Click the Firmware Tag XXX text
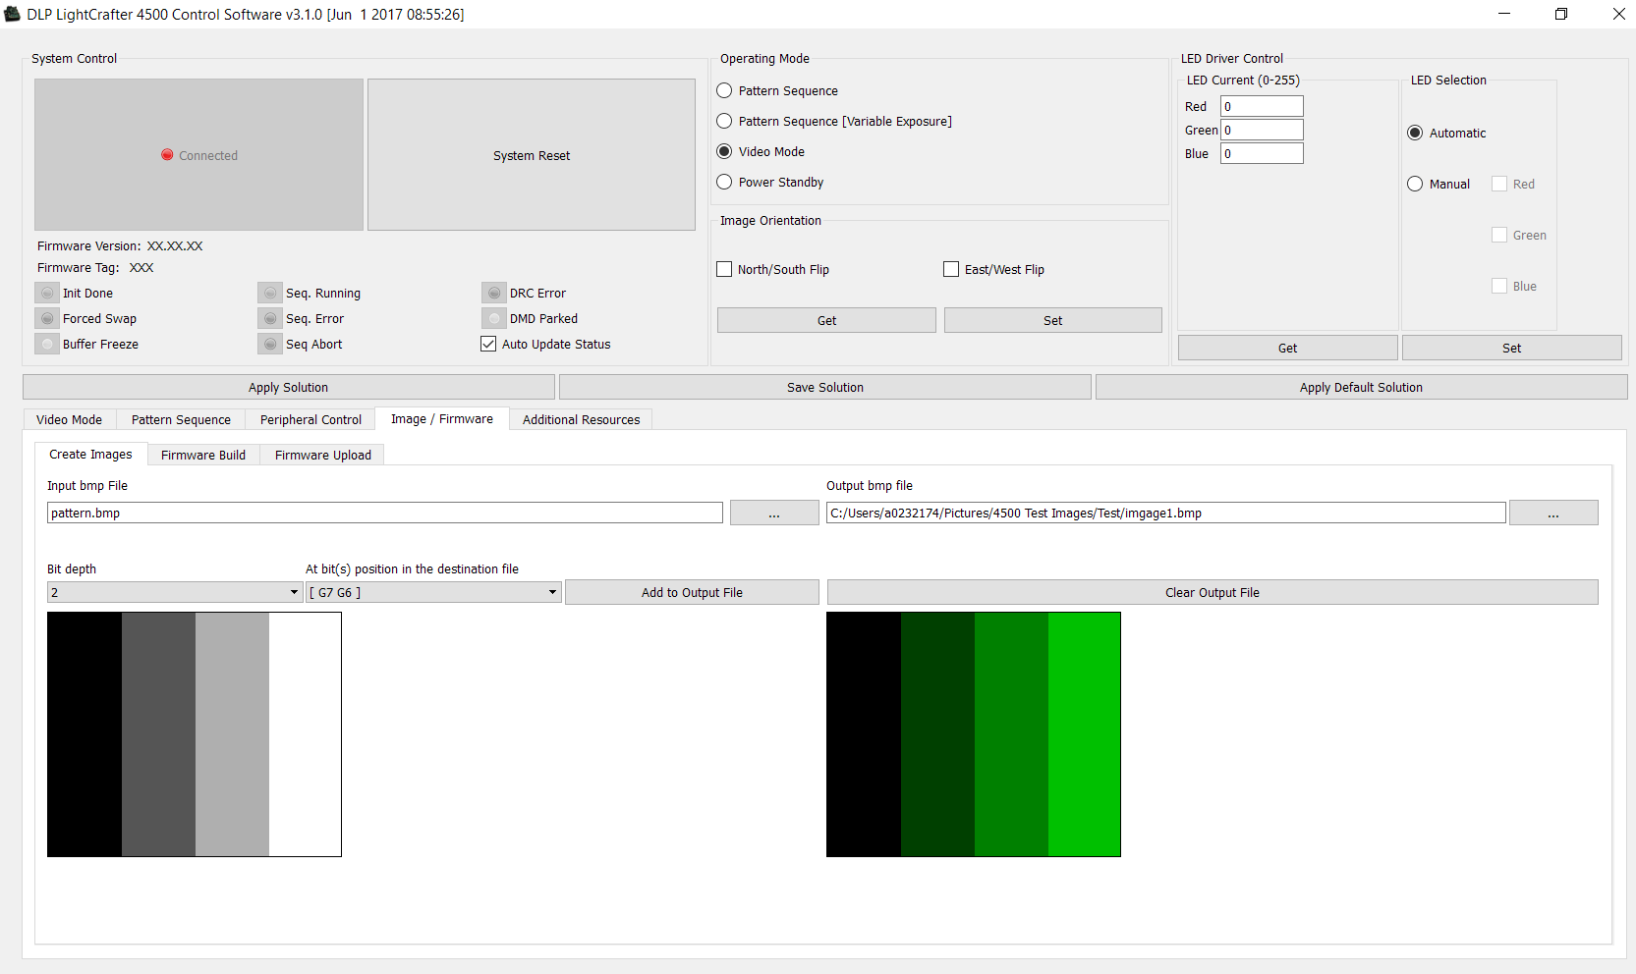Image resolution: width=1636 pixels, height=974 pixels. [x=141, y=267]
